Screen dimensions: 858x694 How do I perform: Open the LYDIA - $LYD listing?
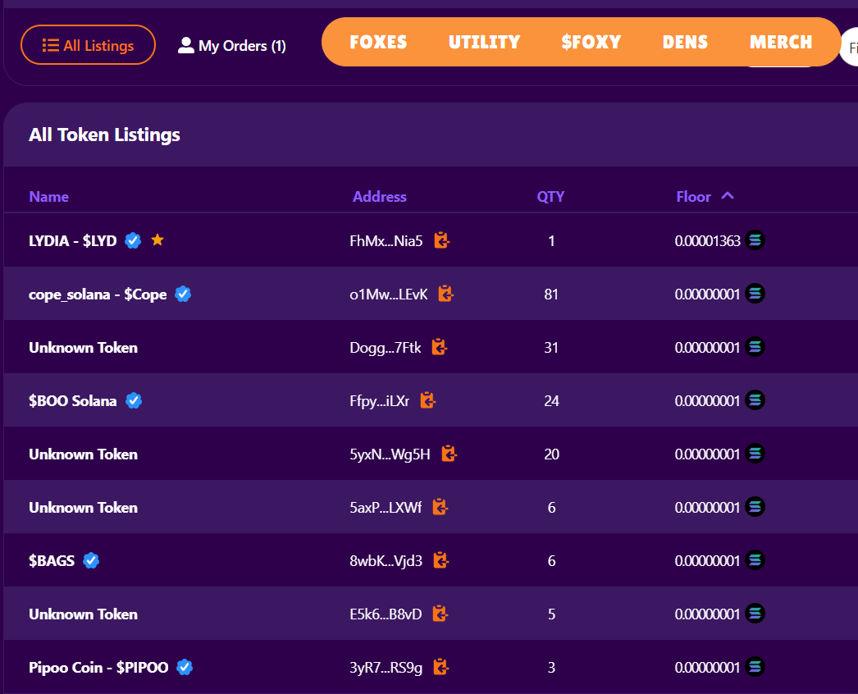[x=73, y=241]
